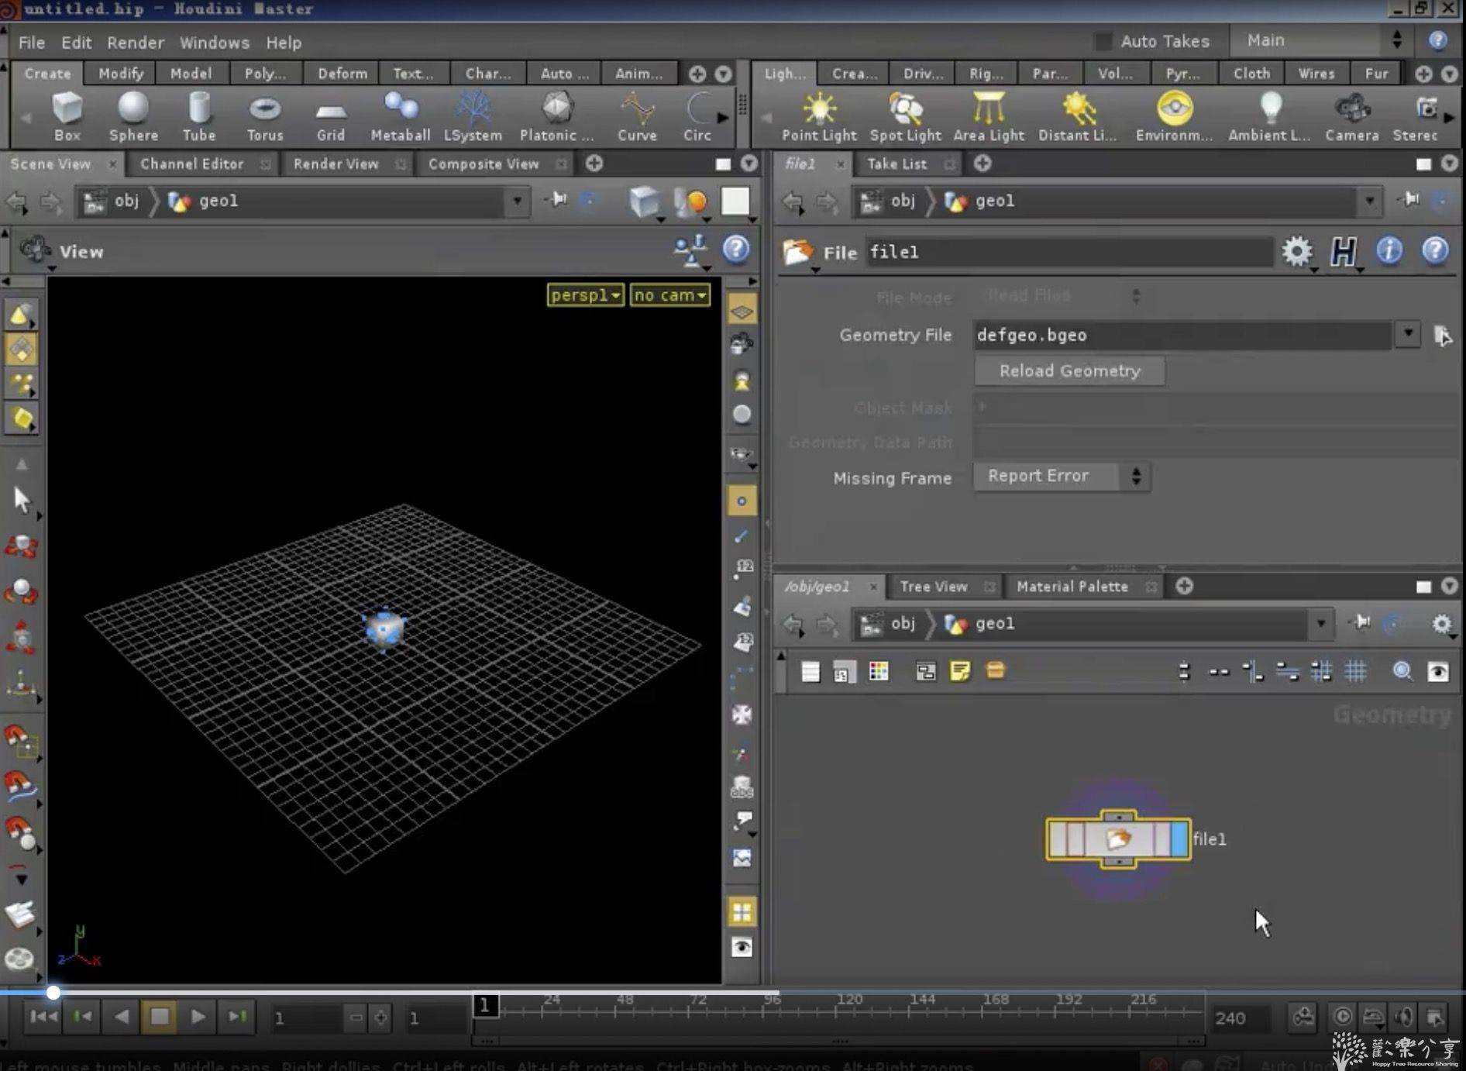
Task: Click the Geometry File path field
Action: coord(1180,336)
